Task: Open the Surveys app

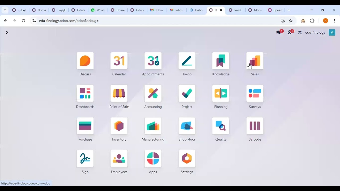Action: click(255, 93)
